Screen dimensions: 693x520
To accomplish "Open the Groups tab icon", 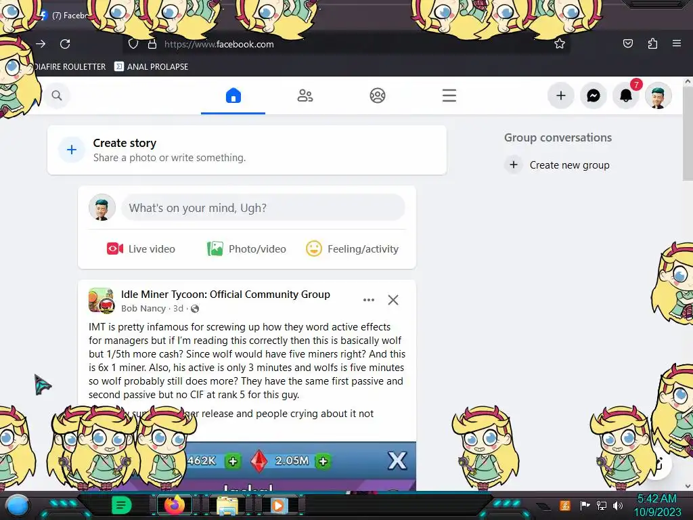I will 377,95.
